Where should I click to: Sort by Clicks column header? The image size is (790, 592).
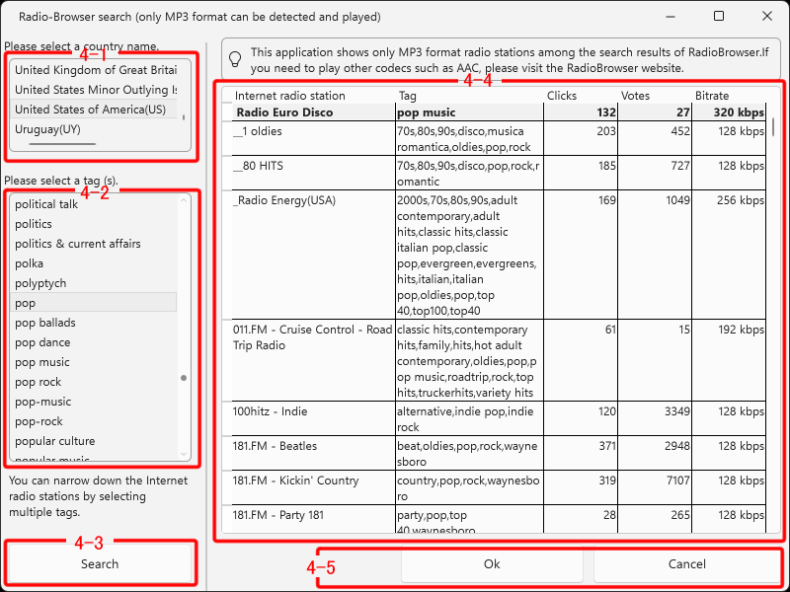pos(562,96)
